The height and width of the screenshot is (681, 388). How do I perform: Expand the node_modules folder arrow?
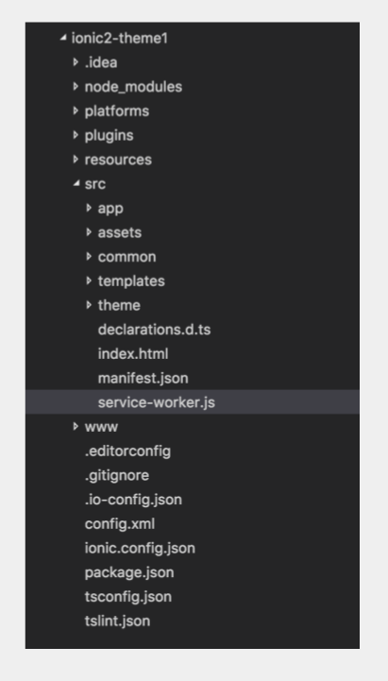point(76,87)
